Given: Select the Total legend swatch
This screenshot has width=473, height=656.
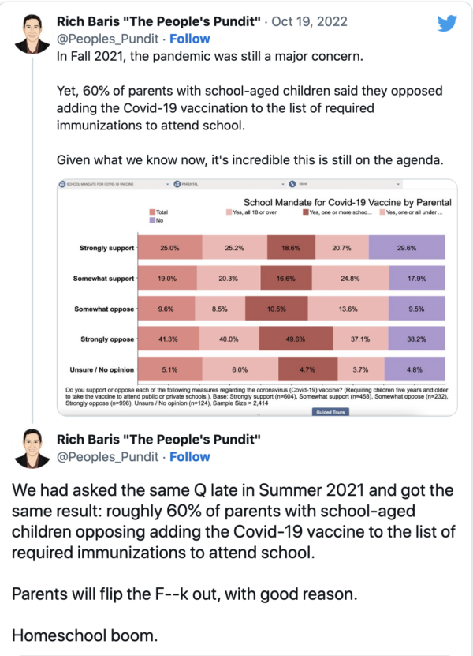Looking at the screenshot, I should point(152,212).
